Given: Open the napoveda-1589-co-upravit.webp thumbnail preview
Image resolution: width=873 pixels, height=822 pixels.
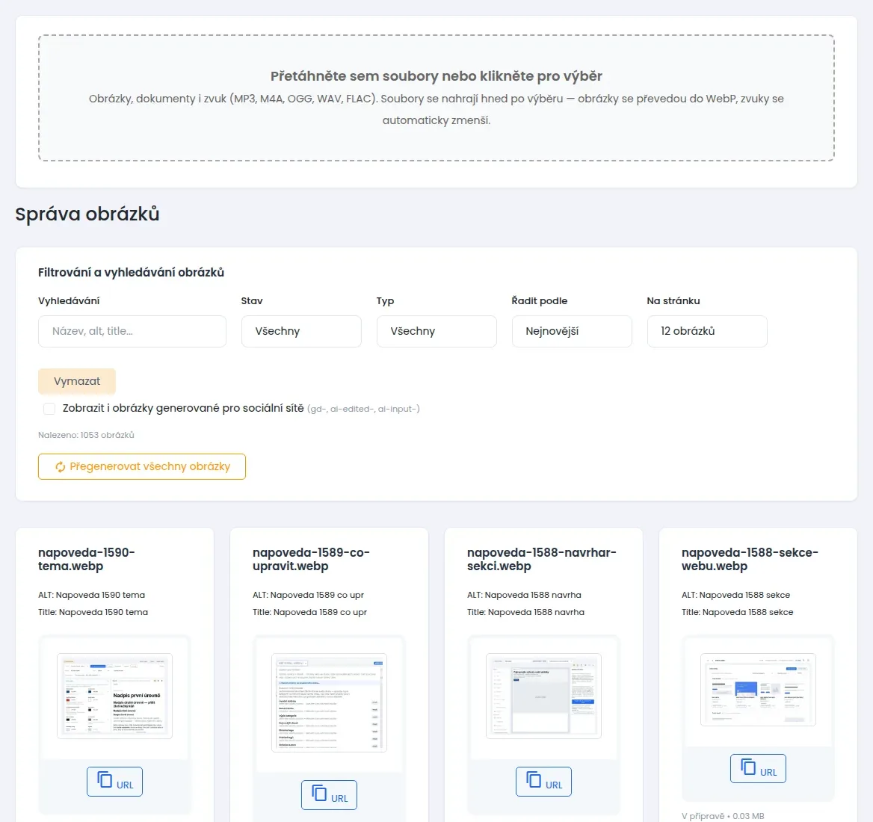Looking at the screenshot, I should click(x=329, y=703).
